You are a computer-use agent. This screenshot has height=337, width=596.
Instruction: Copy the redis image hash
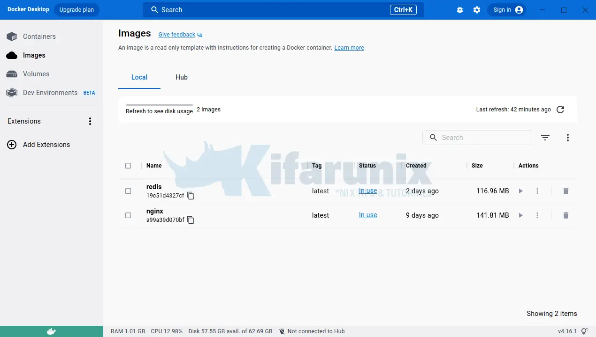click(x=191, y=196)
